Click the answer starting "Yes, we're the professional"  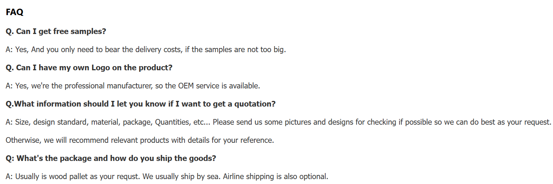[133, 86]
